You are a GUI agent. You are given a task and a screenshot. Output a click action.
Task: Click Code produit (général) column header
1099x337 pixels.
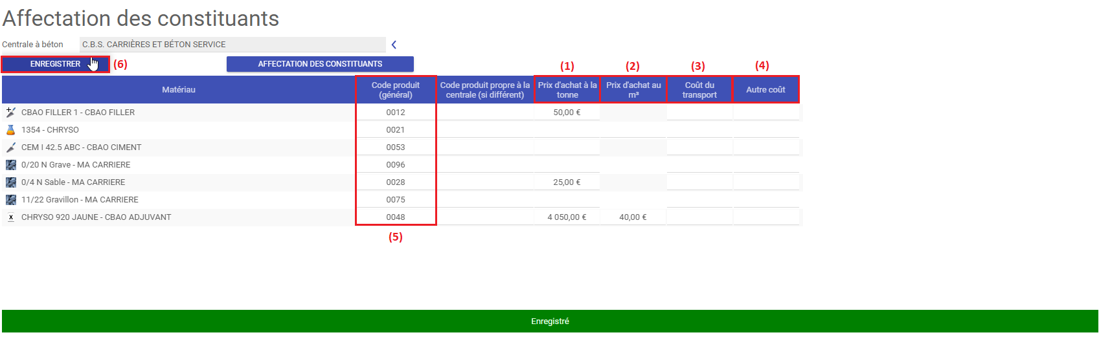[x=396, y=90]
